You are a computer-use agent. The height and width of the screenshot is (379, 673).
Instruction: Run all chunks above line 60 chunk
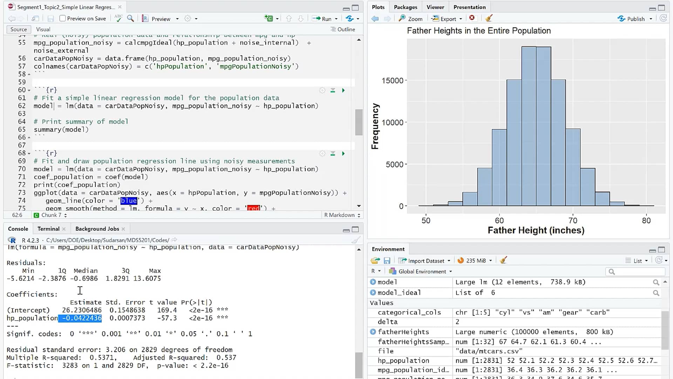pos(333,91)
